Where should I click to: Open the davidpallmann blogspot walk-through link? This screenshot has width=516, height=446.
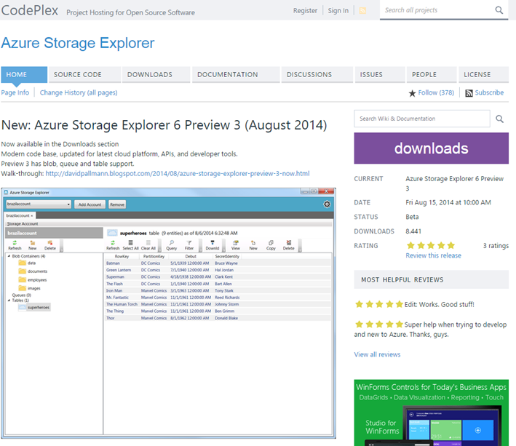(x=178, y=173)
